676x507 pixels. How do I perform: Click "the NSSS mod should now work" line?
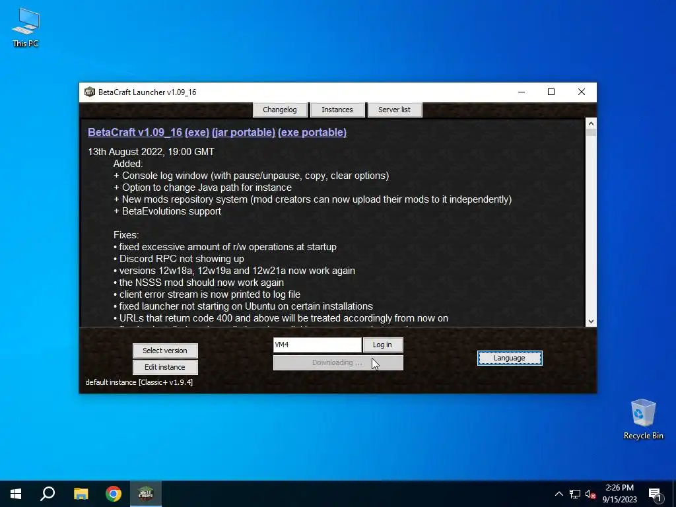199,283
